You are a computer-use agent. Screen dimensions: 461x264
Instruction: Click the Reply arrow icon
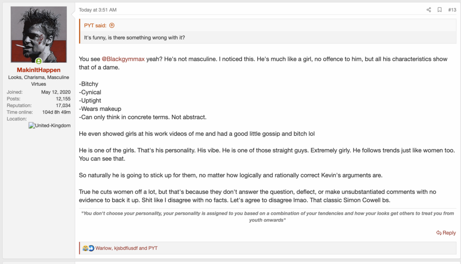pyautogui.click(x=439, y=233)
